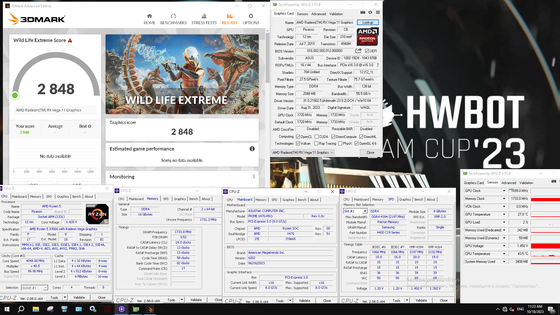The image size is (560, 315).
Task: Toggle the OpenCL checkbox
Action: click(298, 137)
